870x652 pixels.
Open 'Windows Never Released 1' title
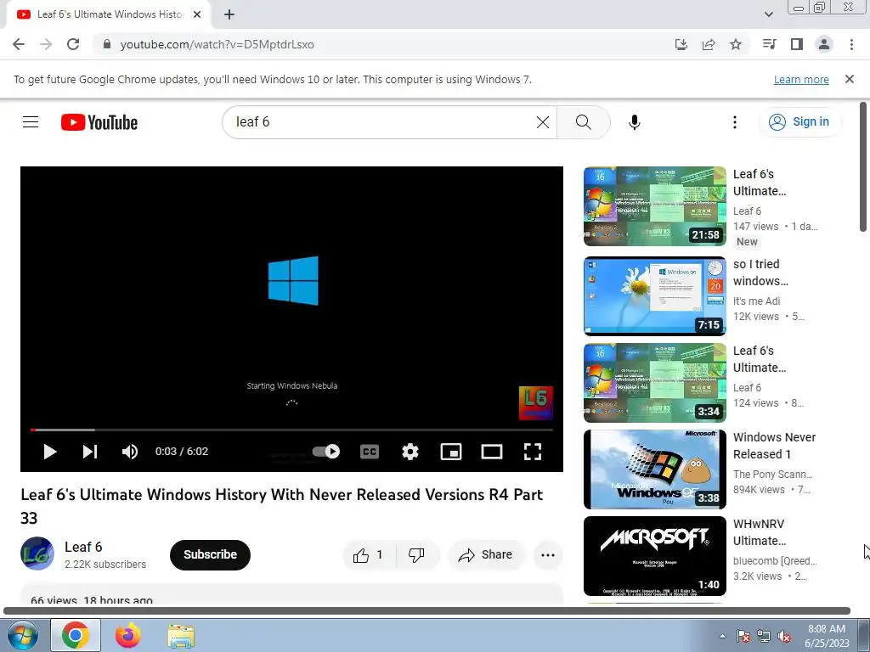(775, 446)
